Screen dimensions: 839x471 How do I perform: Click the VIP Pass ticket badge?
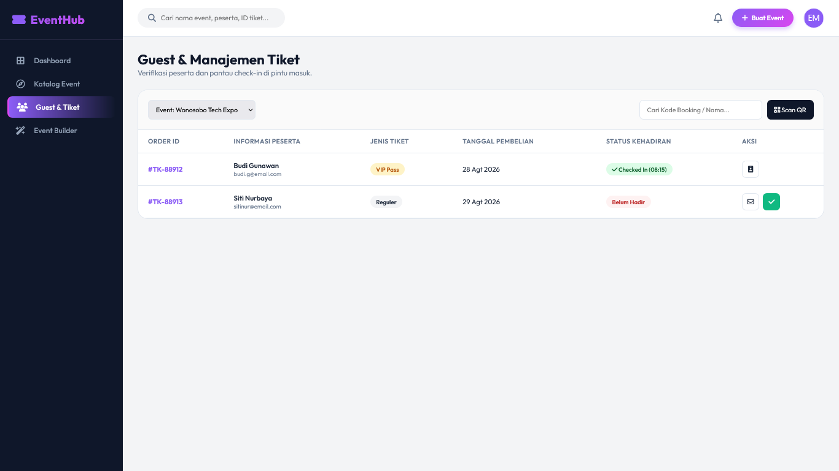(x=388, y=169)
